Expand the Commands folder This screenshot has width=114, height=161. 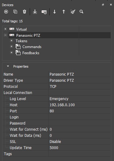pos(12,47)
